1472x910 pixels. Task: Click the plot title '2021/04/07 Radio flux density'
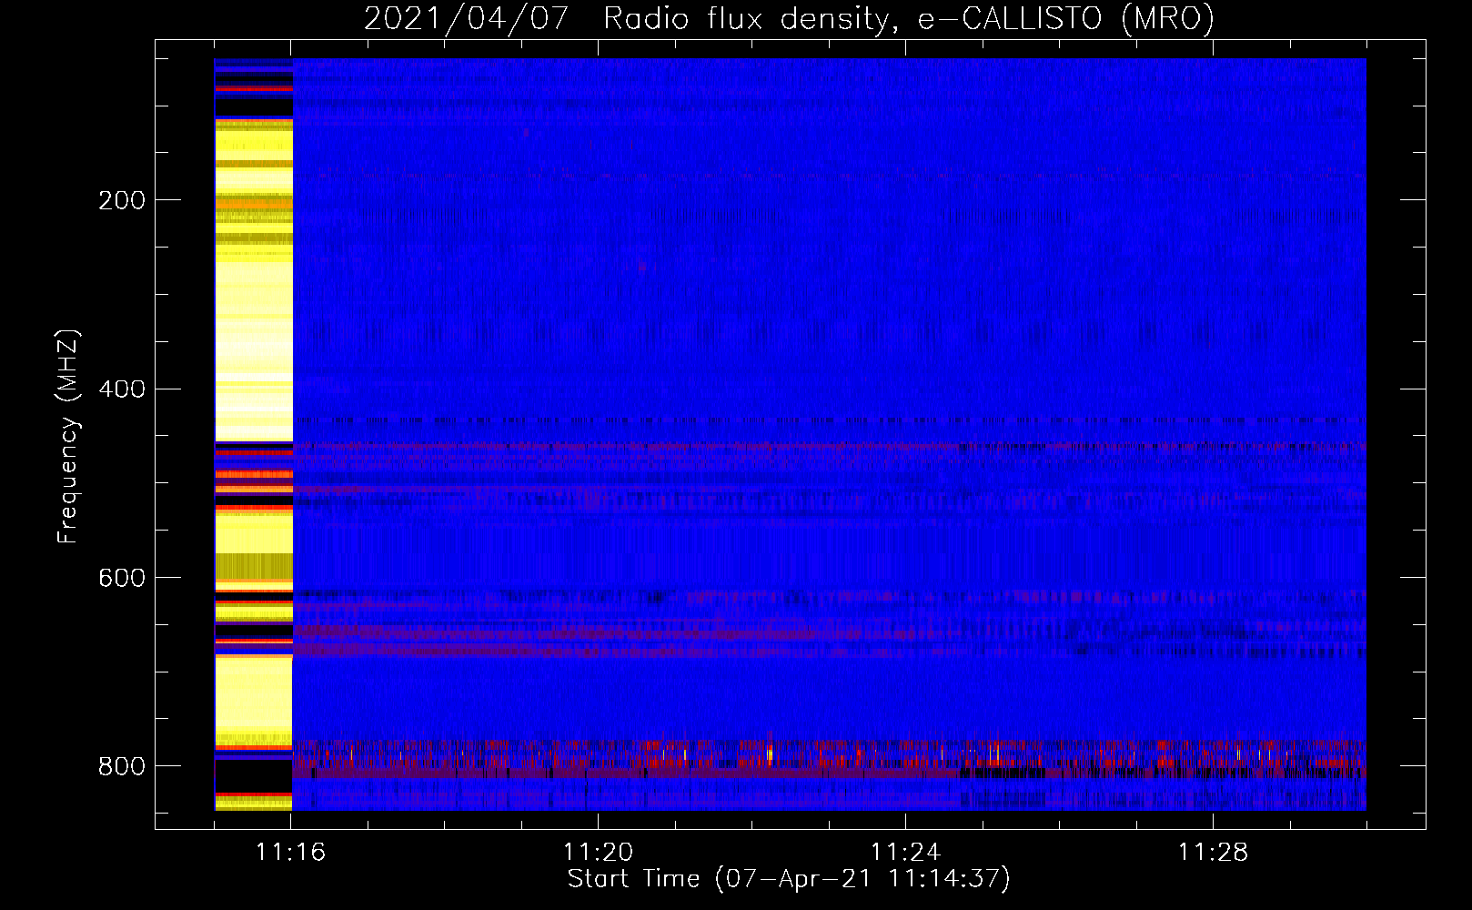(x=789, y=18)
